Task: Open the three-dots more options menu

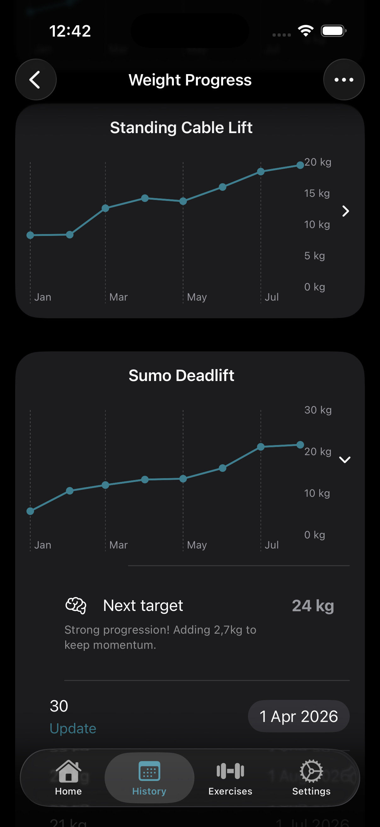Action: coord(344,79)
